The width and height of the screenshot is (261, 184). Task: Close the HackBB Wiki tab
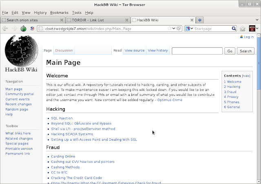click(192, 20)
